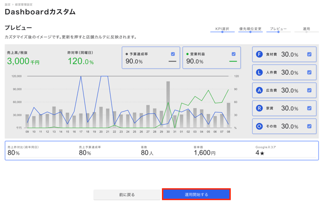
Task: Switch to the 優先順位変更 step
Action: [x=250, y=29]
